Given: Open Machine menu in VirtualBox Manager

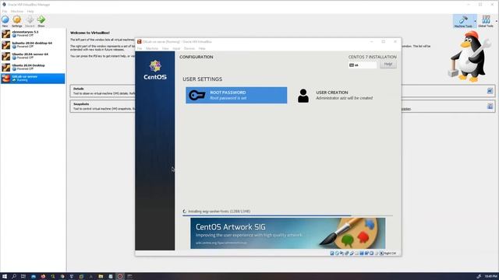Looking at the screenshot, I should click(17, 11).
